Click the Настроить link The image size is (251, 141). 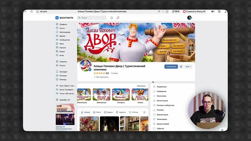click(x=141, y=86)
